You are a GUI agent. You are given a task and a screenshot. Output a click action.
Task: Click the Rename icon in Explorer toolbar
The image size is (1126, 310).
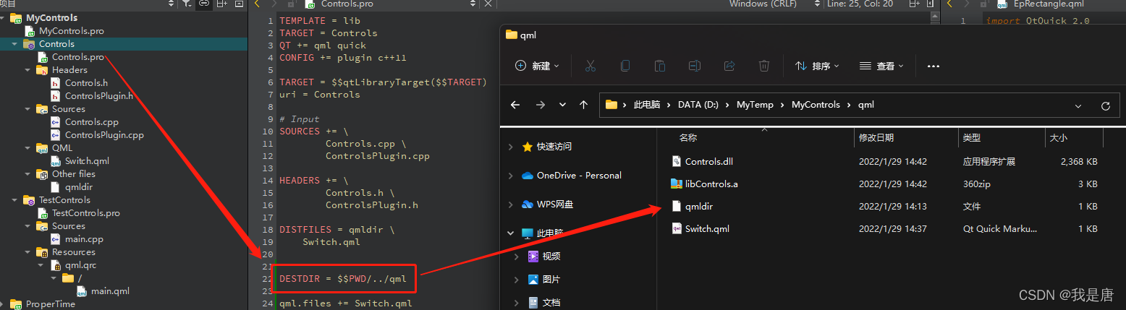pyautogui.click(x=694, y=66)
